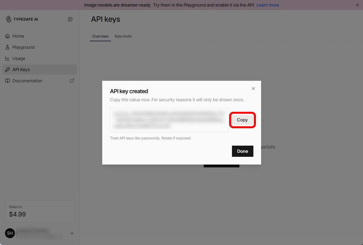The height and width of the screenshot is (245, 363).
Task: Dismiss the image models announcement banner
Action: click(x=357, y=5)
